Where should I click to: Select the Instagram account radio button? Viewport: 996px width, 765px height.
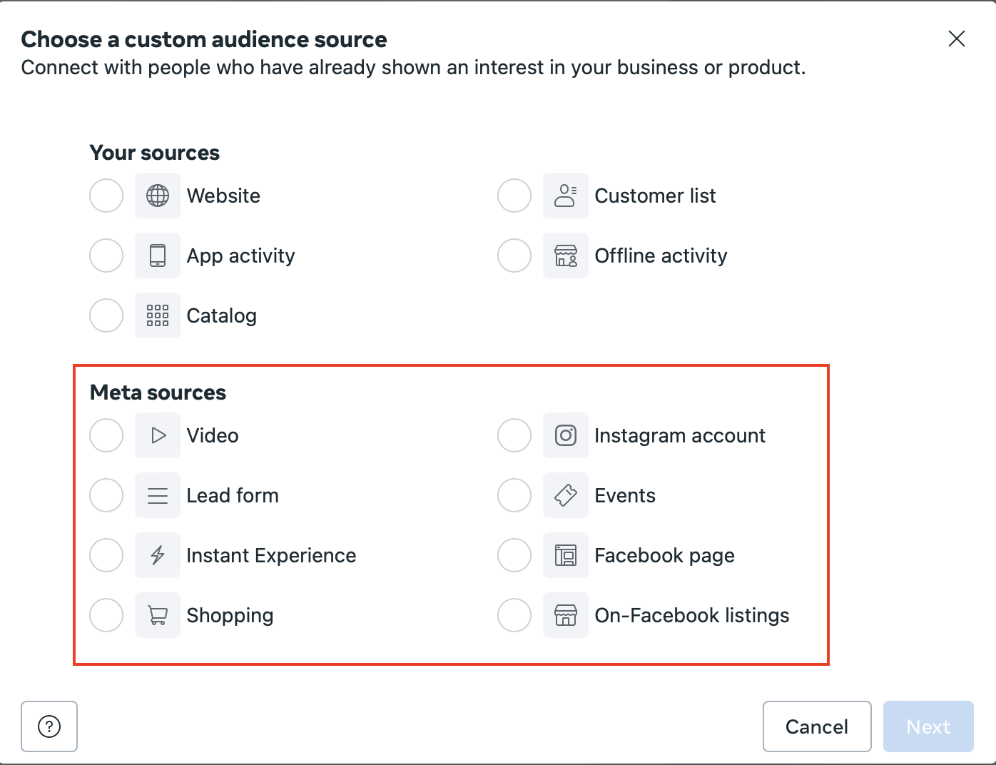(x=514, y=435)
